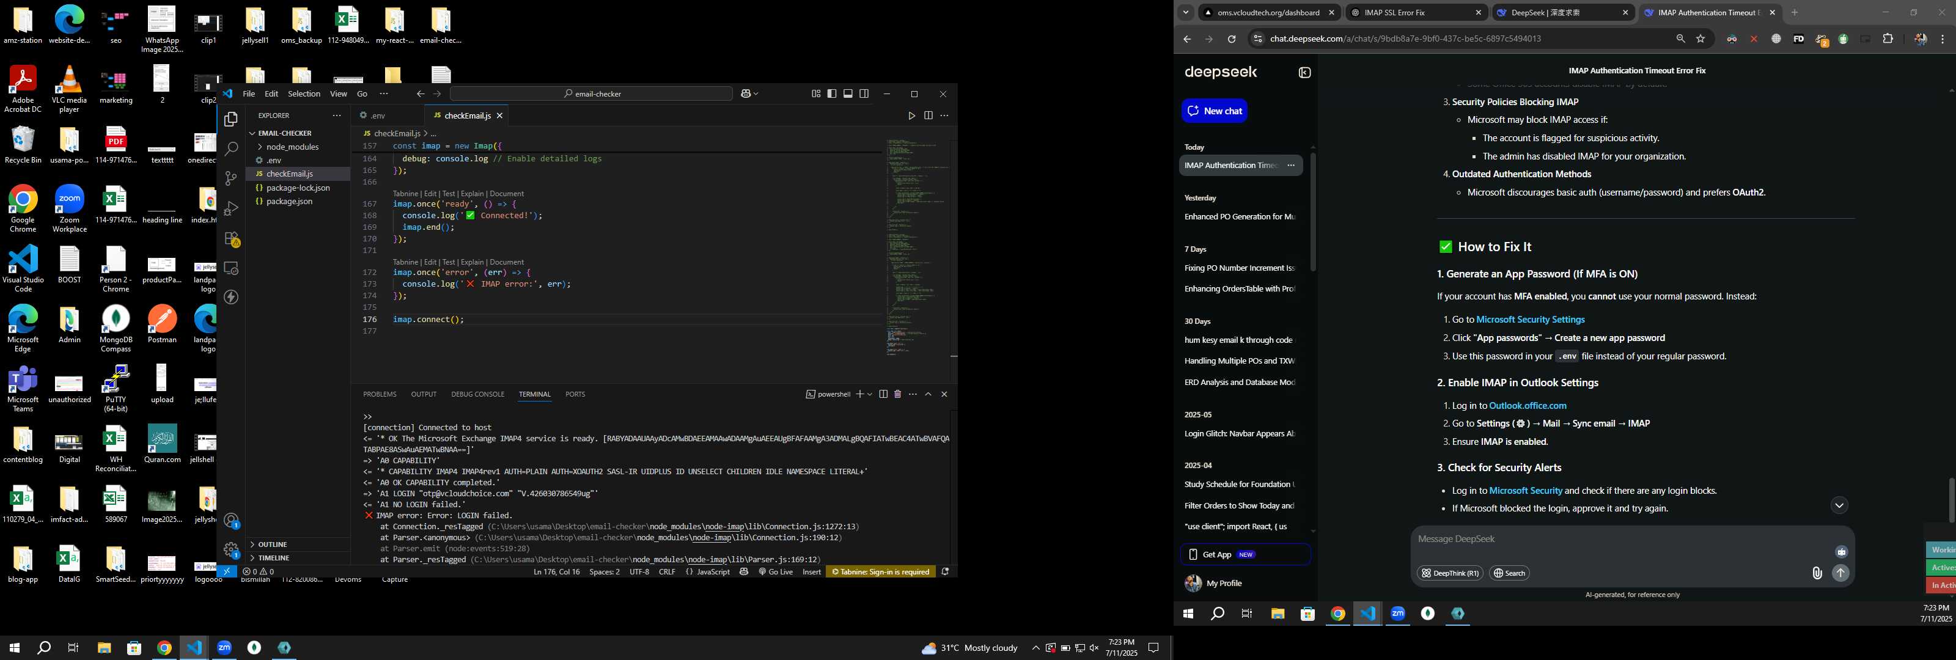
Task: Open the remote window indicator in status bar
Action: pyautogui.click(x=226, y=571)
